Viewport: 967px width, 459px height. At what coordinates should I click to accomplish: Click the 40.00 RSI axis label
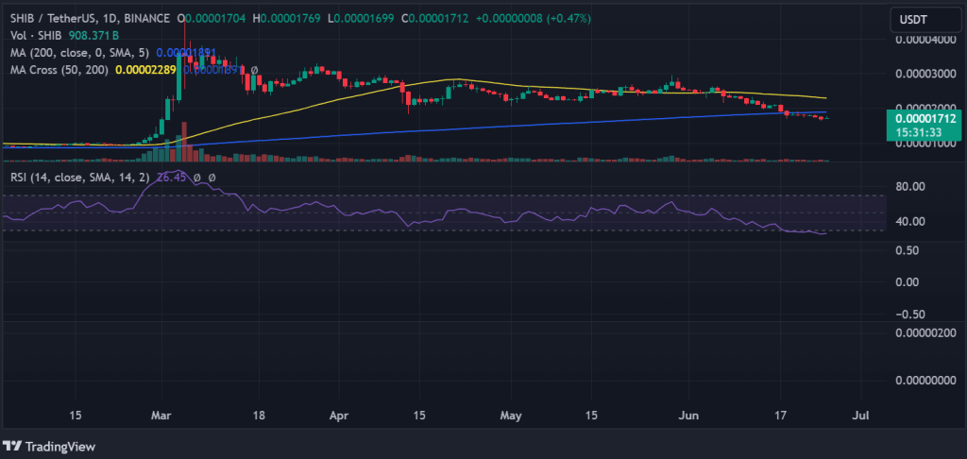[912, 221]
